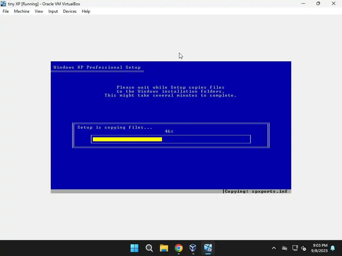Image resolution: width=342 pixels, height=256 pixels.
Task: Restore down the VirtualBox window
Action: [318, 4]
